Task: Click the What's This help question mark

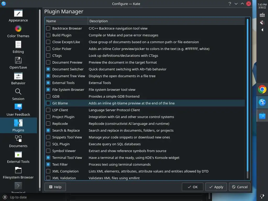Action: (230, 4)
